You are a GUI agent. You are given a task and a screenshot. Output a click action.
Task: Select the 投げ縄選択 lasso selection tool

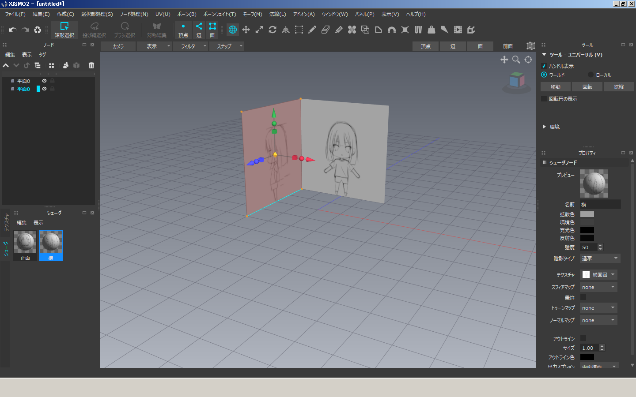click(94, 30)
